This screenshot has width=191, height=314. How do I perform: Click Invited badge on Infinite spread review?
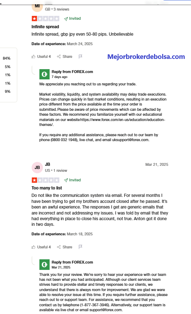pos(72,19)
